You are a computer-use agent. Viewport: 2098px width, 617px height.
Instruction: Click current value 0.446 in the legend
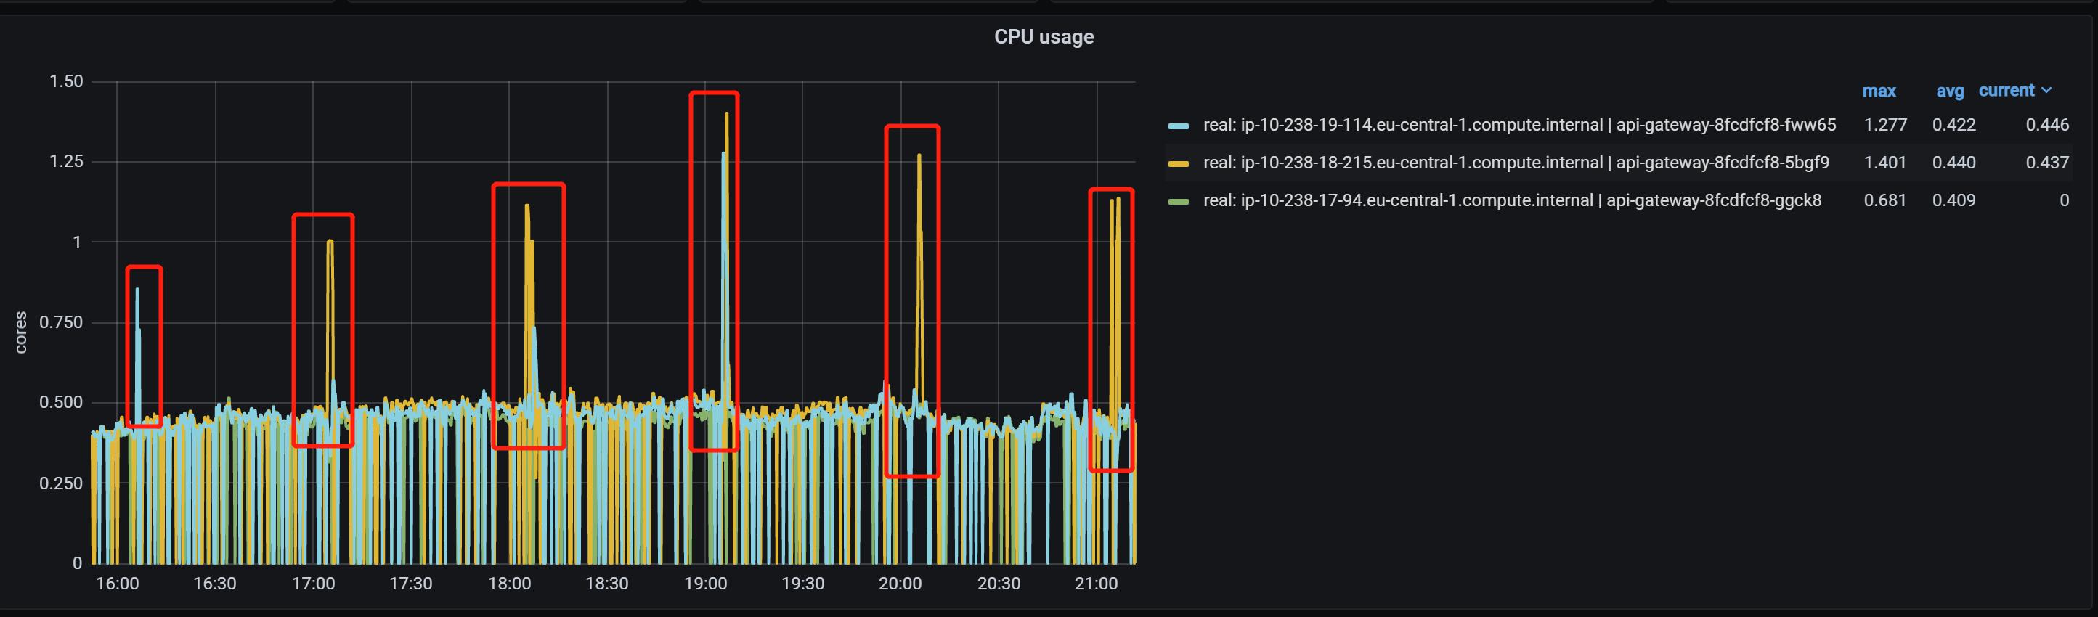[x=2046, y=125]
